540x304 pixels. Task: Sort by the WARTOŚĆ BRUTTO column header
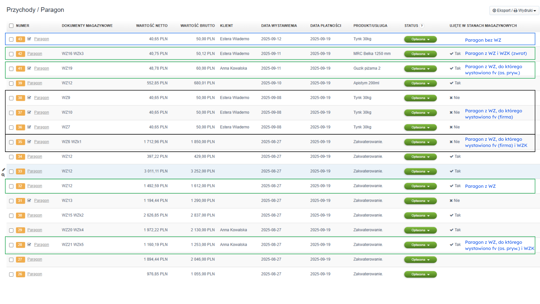click(x=197, y=26)
